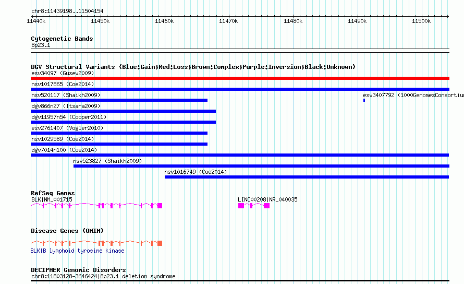Select the first exon block of LINC00208
This screenshot has height=284, width=464.
click(x=241, y=206)
